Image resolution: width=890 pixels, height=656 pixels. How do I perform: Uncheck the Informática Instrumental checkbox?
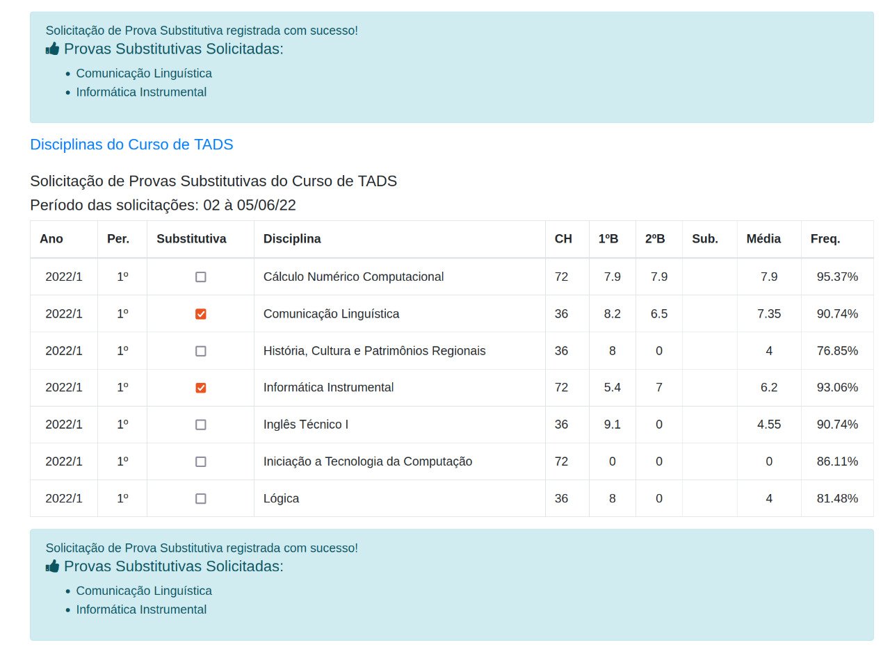(200, 388)
